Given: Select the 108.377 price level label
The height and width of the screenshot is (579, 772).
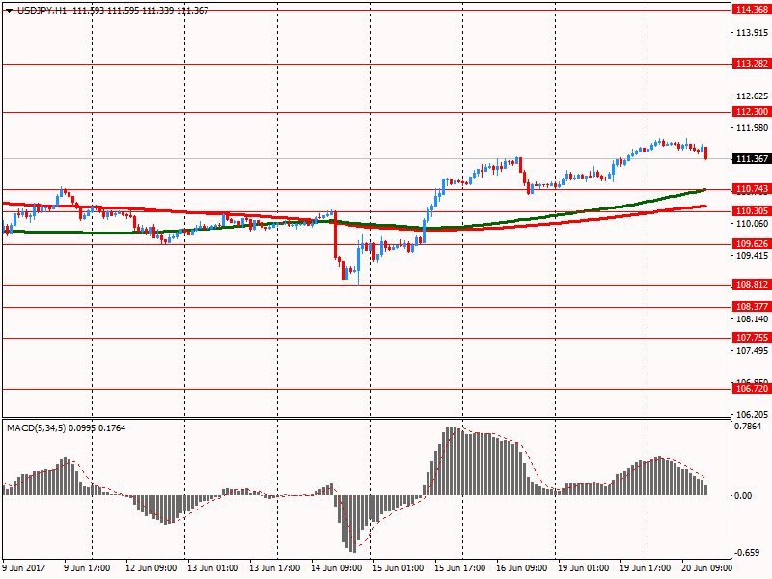Looking at the screenshot, I should (x=752, y=307).
